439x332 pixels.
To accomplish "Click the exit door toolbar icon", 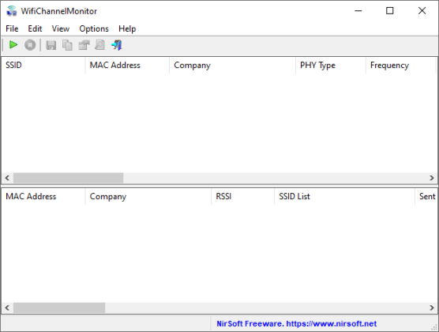I will 117,45.
